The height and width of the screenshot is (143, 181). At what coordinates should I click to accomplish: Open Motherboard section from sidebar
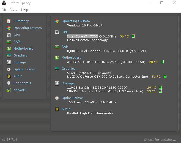(x=23, y=48)
